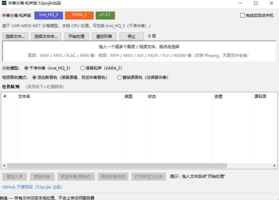
Task: Click the 预览伴奏视频 button
Action: click(x=113, y=177)
